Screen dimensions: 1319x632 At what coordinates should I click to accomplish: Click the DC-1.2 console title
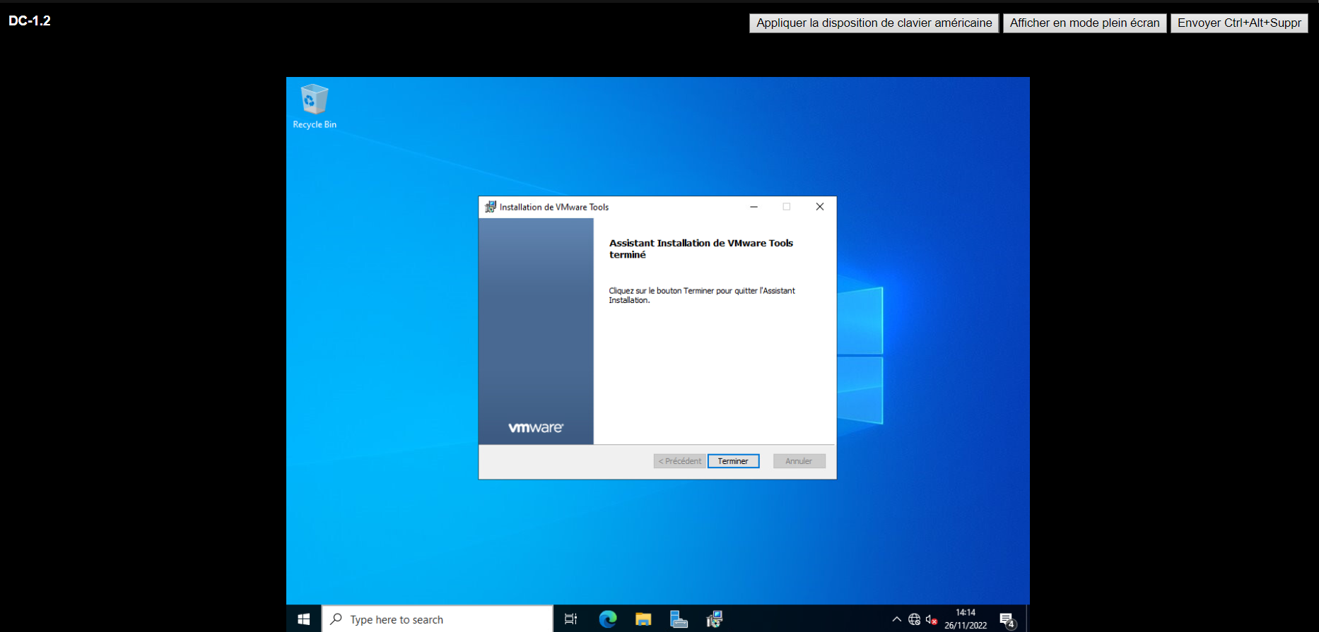click(x=30, y=20)
